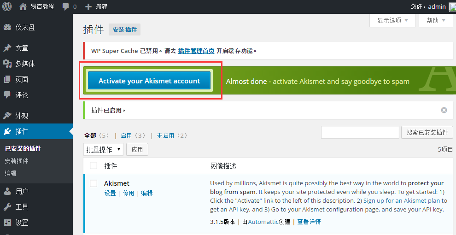Select 已安装的插件 submenu item
Image resolution: width=456 pixels, height=235 pixels.
pos(23,148)
